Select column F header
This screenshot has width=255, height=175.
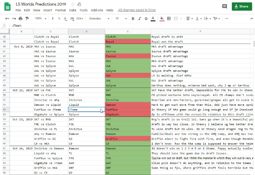pos(200,31)
